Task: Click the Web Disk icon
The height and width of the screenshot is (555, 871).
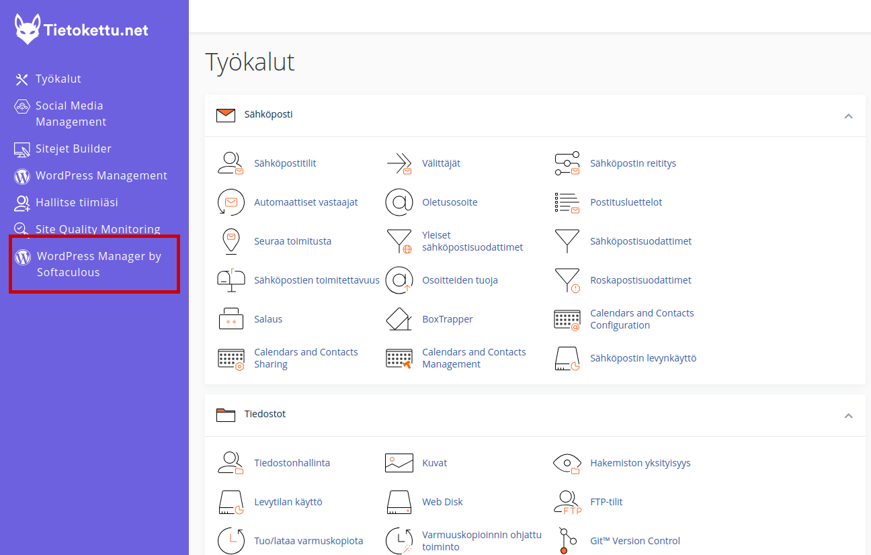Action: [x=399, y=502]
